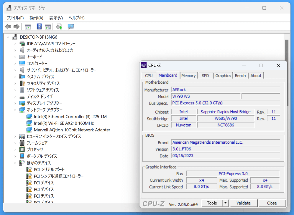Image resolution: width=294 pixels, height=215 pixels.
Task: Click the Tools button in CPU-Z
Action: pyautogui.click(x=212, y=203)
